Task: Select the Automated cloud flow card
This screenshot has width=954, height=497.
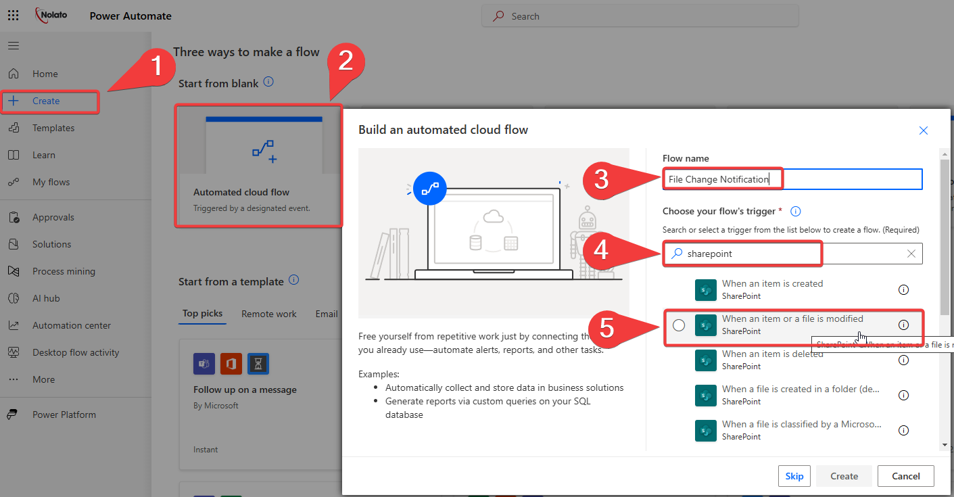Action: click(x=259, y=165)
